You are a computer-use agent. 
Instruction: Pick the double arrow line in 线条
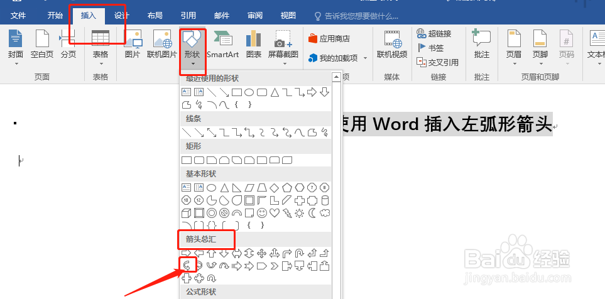[212, 133]
